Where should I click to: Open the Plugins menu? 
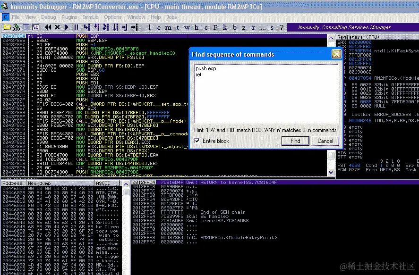69,17
